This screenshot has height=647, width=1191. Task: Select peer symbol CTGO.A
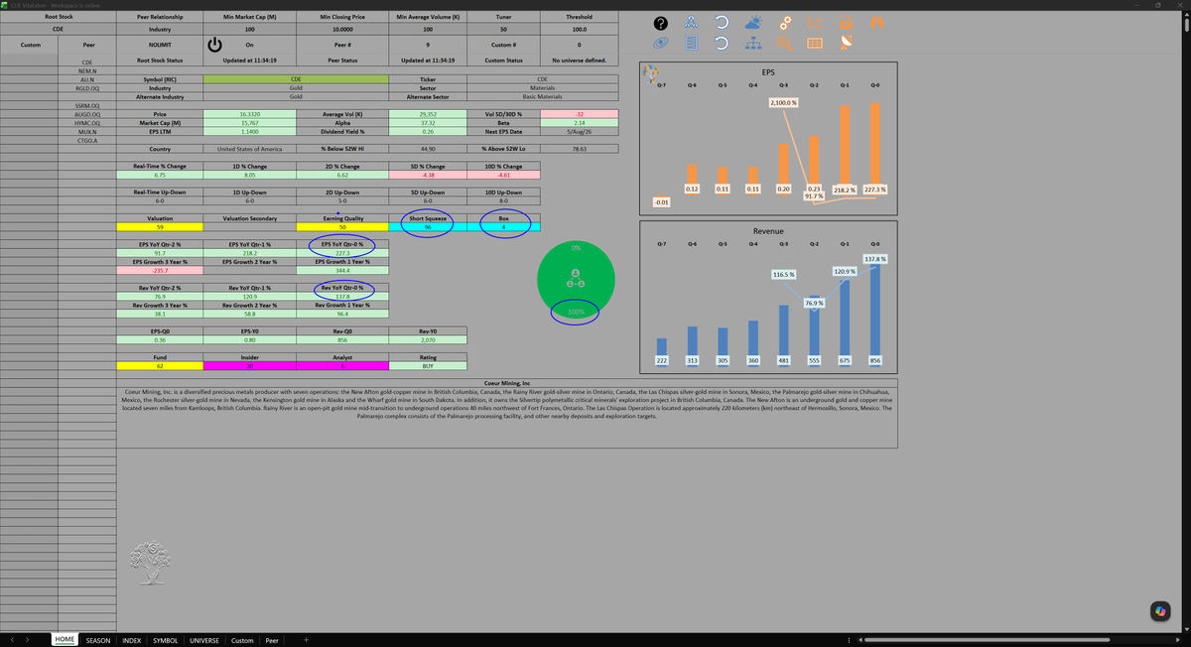point(87,140)
